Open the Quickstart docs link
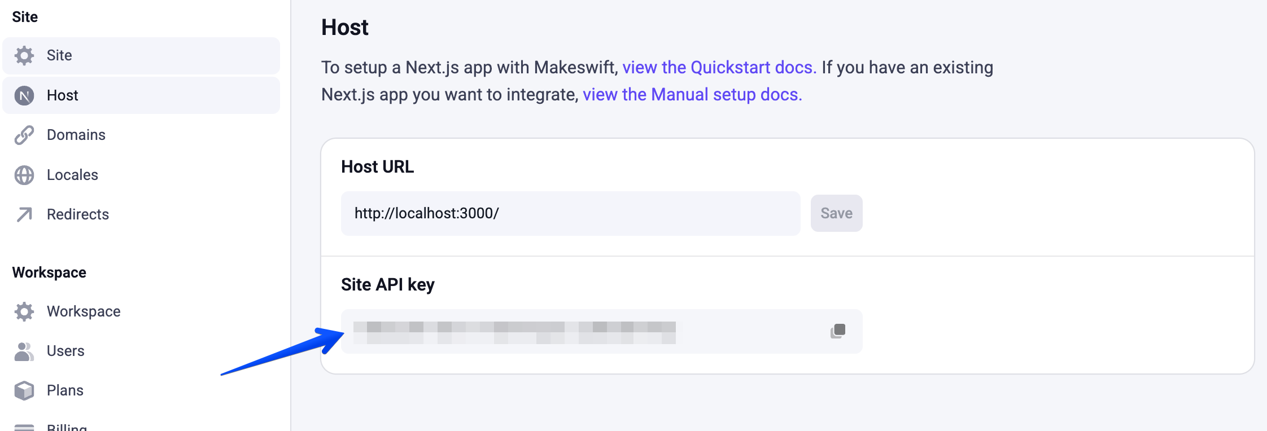Image resolution: width=1267 pixels, height=431 pixels. pos(718,67)
